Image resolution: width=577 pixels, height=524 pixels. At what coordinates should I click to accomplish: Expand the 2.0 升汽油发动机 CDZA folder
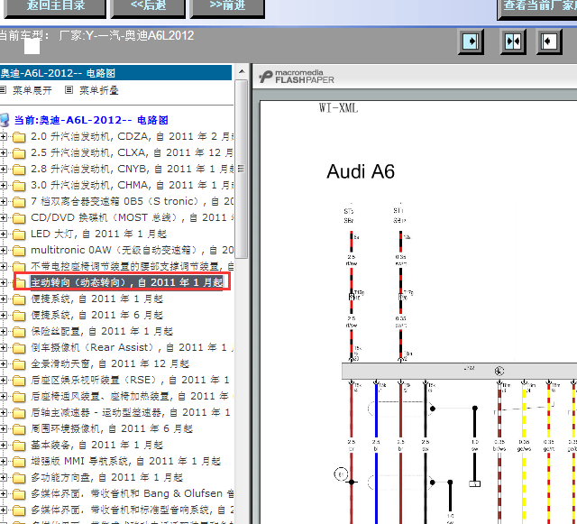[4, 136]
